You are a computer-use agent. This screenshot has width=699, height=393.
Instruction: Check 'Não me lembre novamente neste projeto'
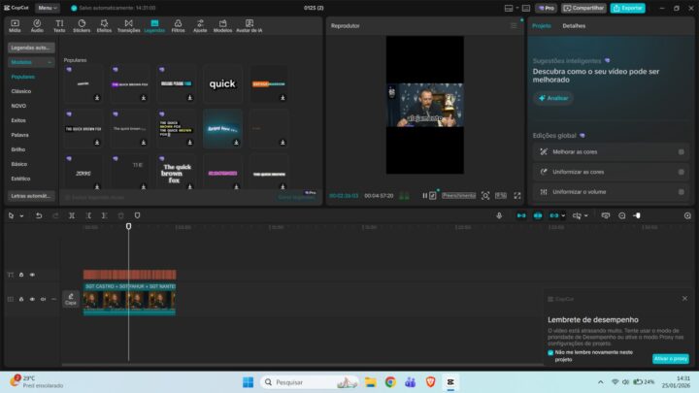click(550, 352)
